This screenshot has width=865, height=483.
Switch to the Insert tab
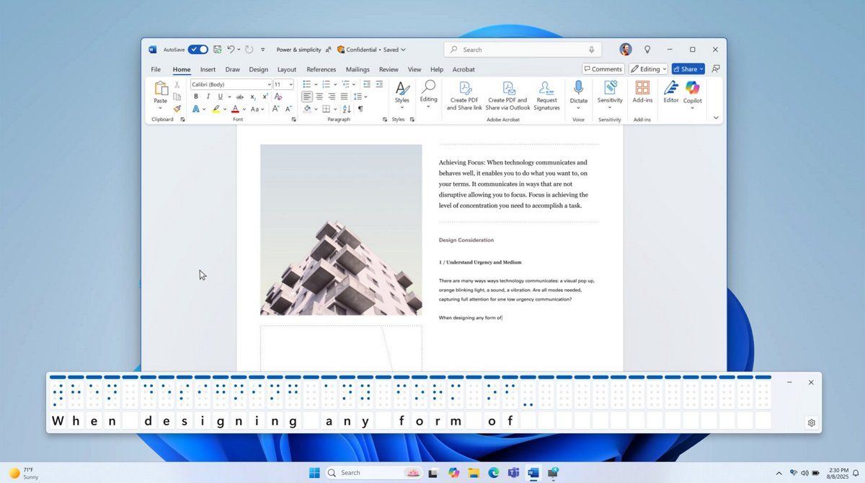[208, 69]
